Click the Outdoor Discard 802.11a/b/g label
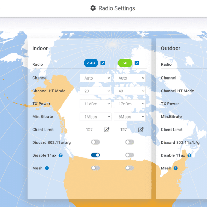207x207 pixels. point(180,143)
